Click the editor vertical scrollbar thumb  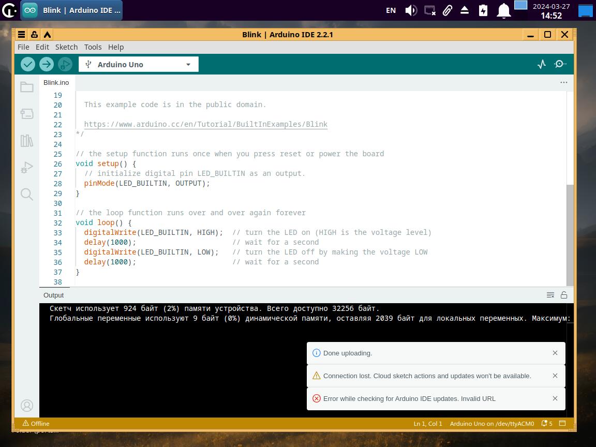pyautogui.click(x=570, y=235)
